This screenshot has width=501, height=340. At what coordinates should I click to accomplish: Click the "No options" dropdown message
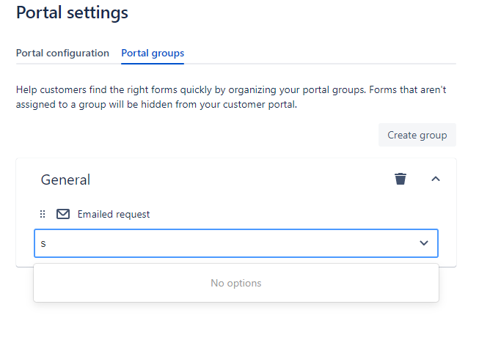pyautogui.click(x=235, y=283)
